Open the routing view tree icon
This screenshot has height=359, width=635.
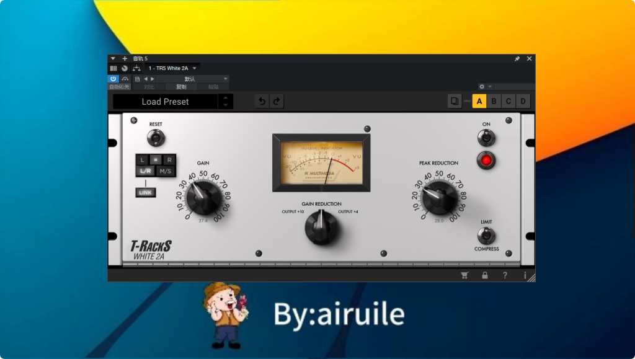tap(136, 68)
